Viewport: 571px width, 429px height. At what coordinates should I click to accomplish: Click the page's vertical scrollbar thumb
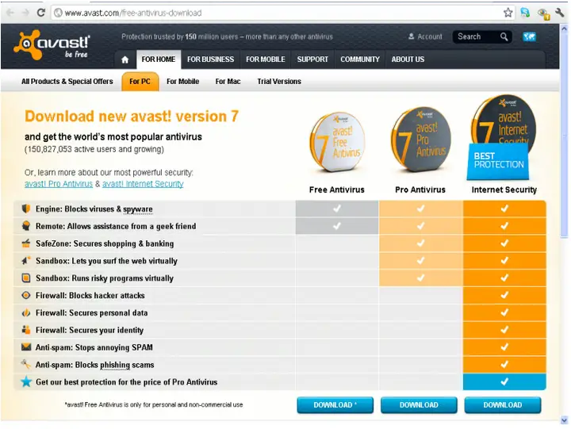[x=564, y=135]
